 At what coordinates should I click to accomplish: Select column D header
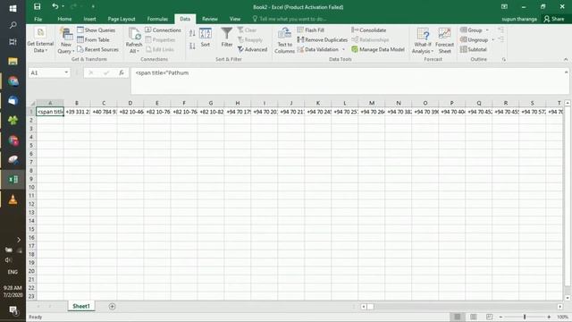click(x=130, y=103)
